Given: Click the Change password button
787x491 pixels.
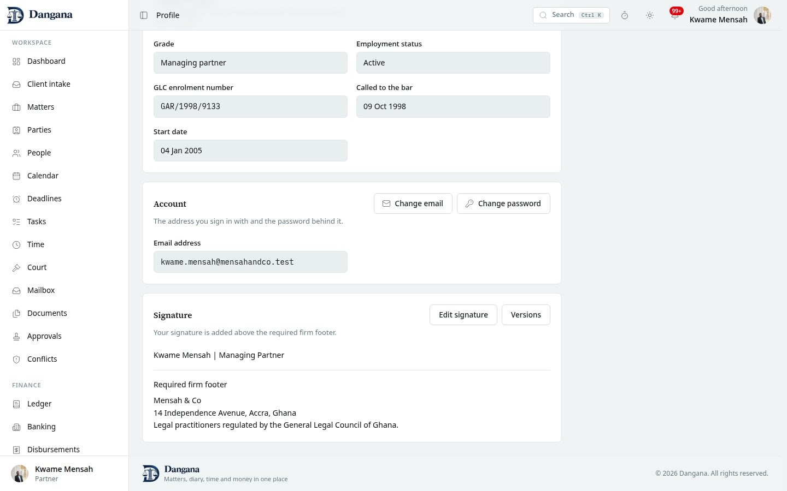Looking at the screenshot, I should (503, 203).
